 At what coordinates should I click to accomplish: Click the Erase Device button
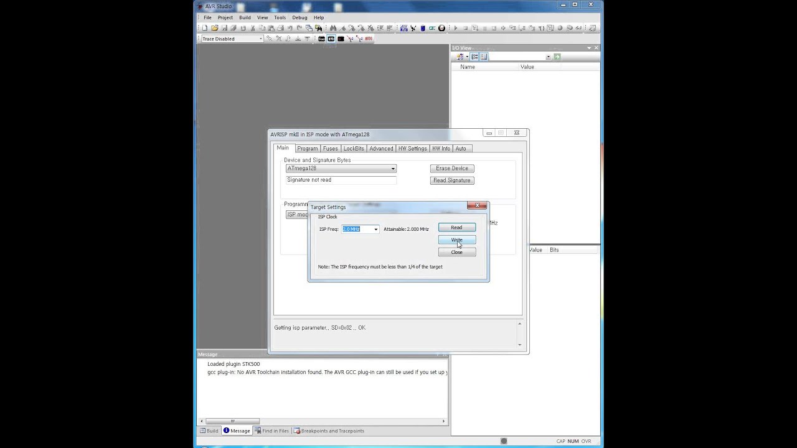(x=452, y=169)
